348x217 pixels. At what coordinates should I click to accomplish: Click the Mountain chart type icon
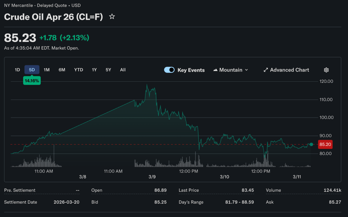(x=215, y=70)
